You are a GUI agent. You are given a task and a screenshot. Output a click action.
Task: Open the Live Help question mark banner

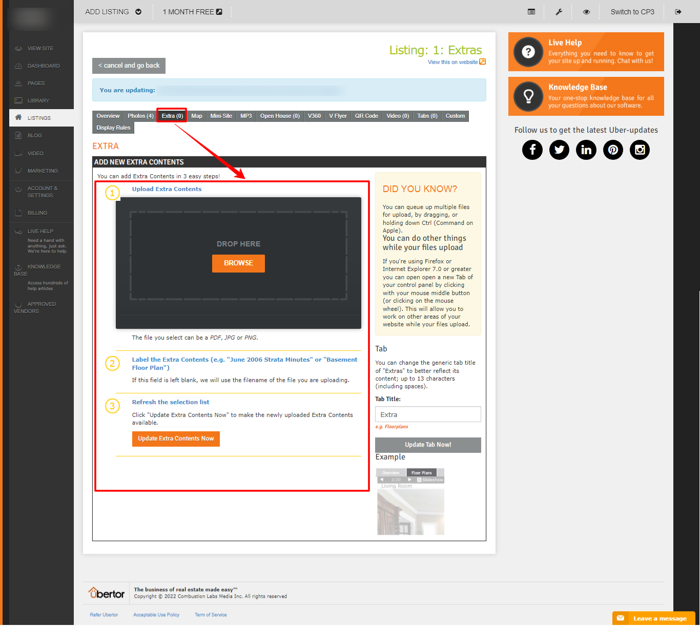[586, 52]
